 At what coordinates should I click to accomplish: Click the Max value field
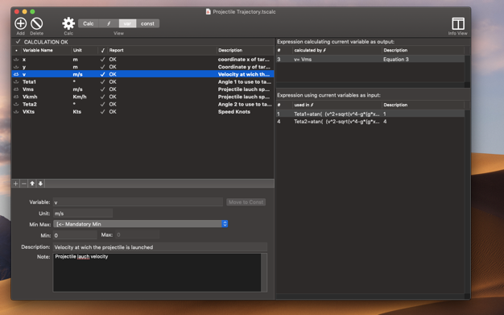coord(137,235)
